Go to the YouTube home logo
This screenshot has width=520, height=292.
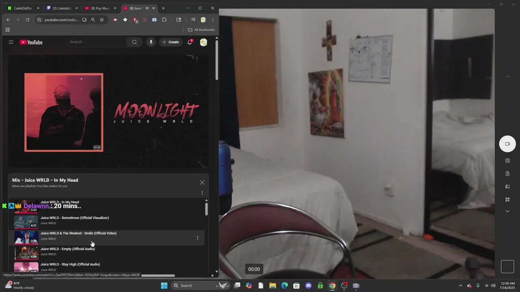coord(31,42)
